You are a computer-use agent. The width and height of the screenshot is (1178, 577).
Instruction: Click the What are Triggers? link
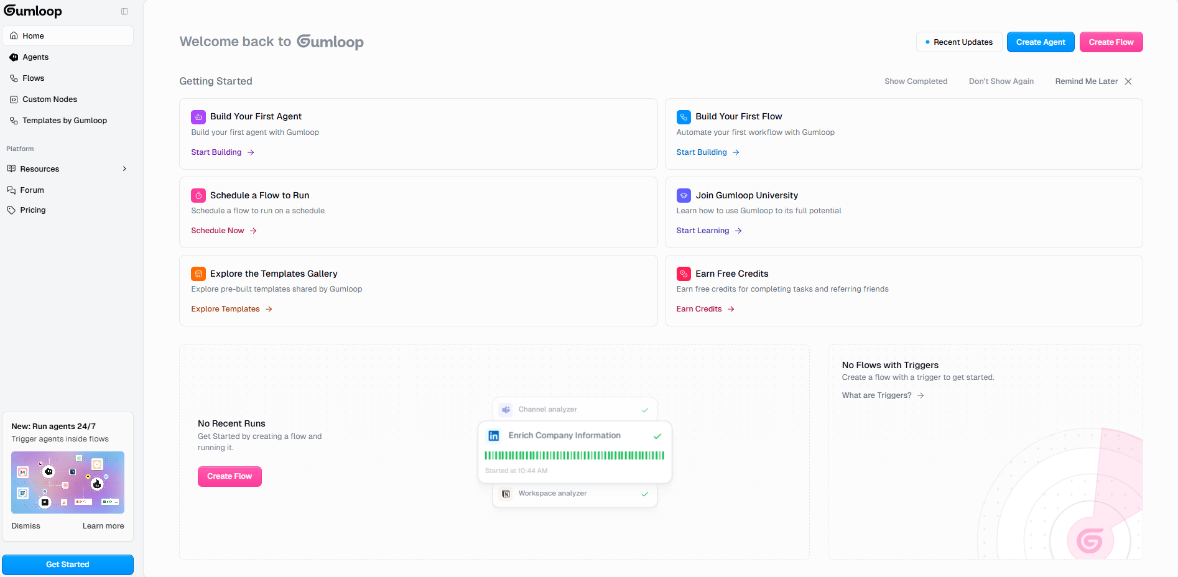click(x=876, y=395)
